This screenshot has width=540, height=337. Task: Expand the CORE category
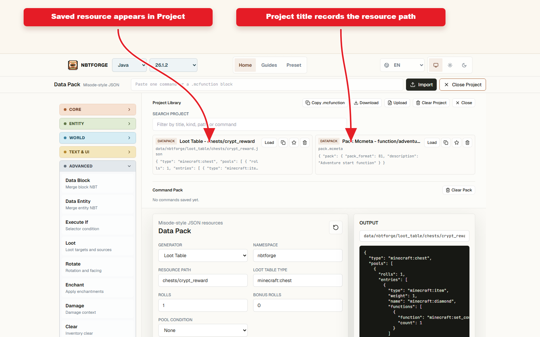98,110
